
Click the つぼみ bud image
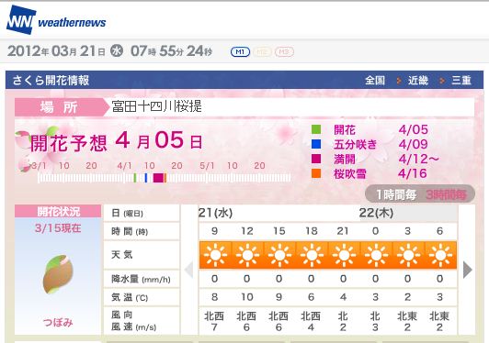point(58,274)
